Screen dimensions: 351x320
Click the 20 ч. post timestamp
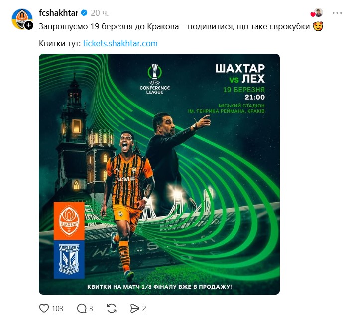point(100,13)
